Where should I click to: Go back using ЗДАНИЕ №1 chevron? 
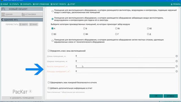(2, 20)
